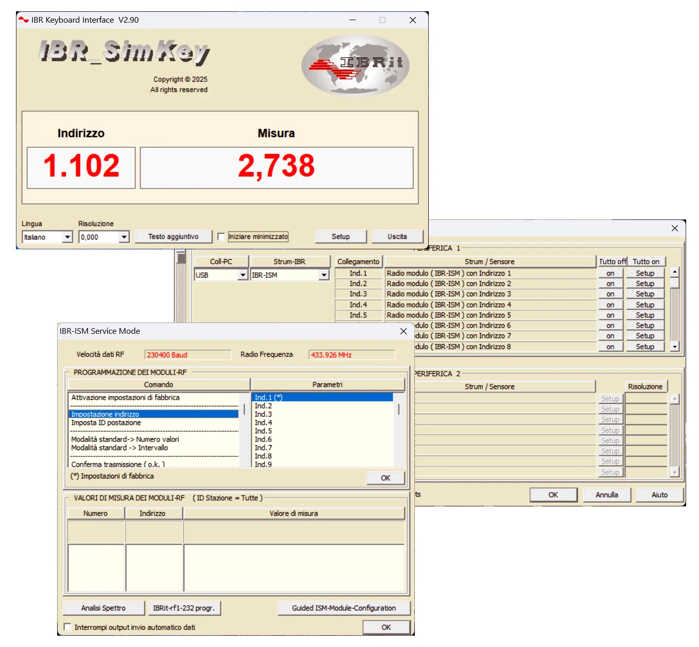Select 'Imposta ID postazione' command
This screenshot has height=647, width=699.
[154, 423]
